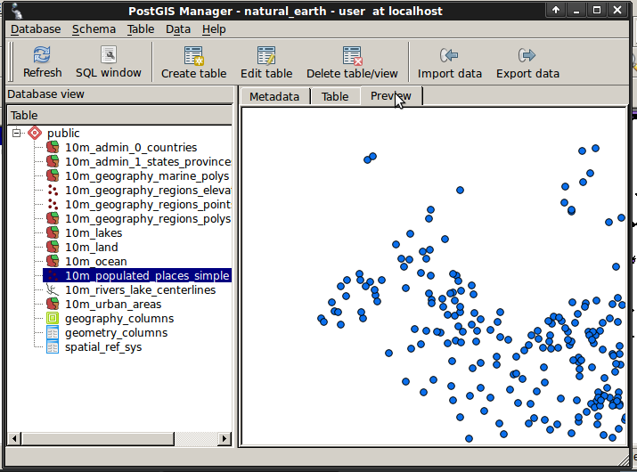Select the spatial_ref_sys table

(103, 346)
